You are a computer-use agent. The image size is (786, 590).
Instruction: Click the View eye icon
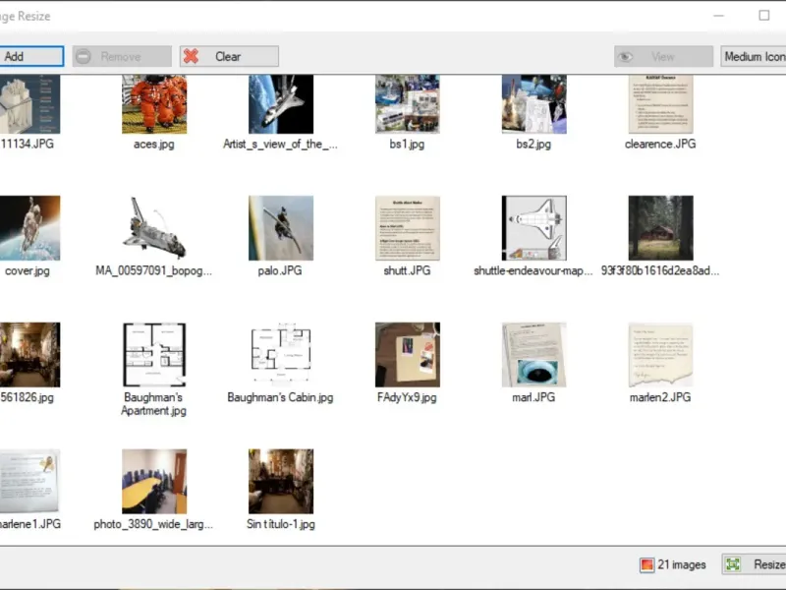tap(625, 57)
